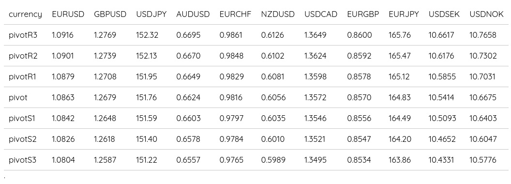Viewport: 511px width, 184px height.
Task: Click the currency header cell
Action: pos(26,15)
